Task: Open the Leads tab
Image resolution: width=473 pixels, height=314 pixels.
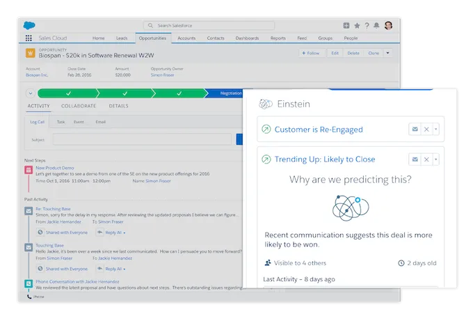Action: pyautogui.click(x=122, y=38)
